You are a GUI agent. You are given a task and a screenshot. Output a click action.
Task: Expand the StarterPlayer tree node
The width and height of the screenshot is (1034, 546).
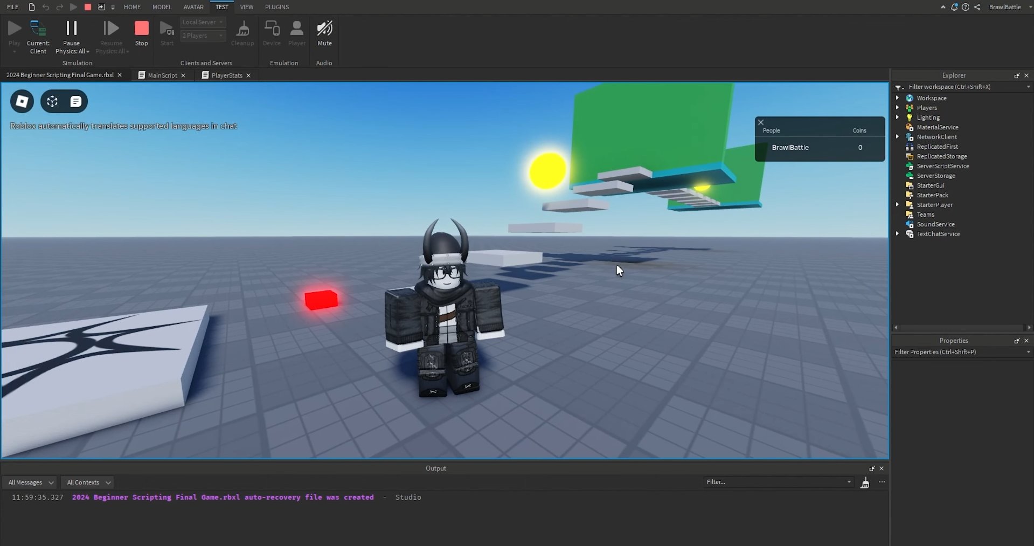tap(898, 205)
